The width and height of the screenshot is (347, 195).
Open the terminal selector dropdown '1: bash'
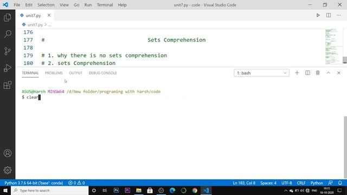261,73
